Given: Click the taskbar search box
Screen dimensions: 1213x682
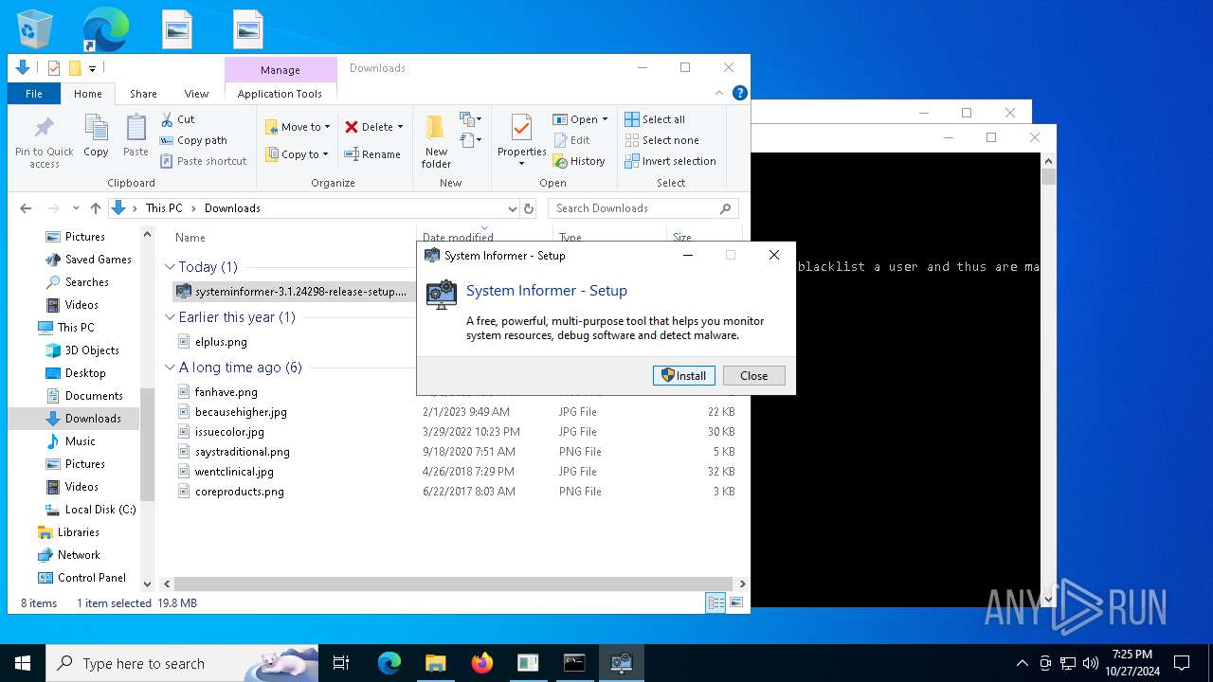Looking at the screenshot, I should click(x=182, y=663).
